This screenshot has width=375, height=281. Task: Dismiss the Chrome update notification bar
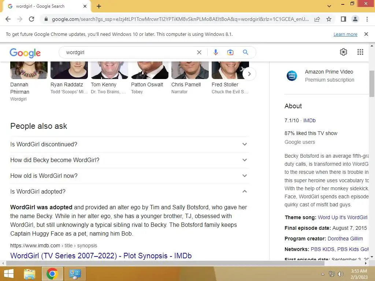366,34
